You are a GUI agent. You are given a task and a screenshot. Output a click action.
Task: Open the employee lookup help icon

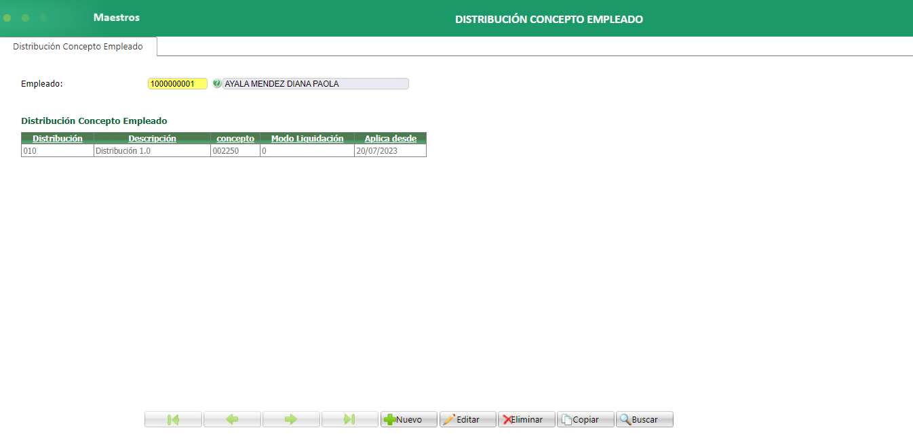coord(216,83)
